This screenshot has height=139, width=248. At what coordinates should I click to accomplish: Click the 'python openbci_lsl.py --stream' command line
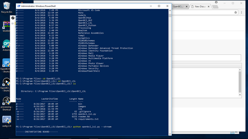pyautogui.click(x=92, y=127)
